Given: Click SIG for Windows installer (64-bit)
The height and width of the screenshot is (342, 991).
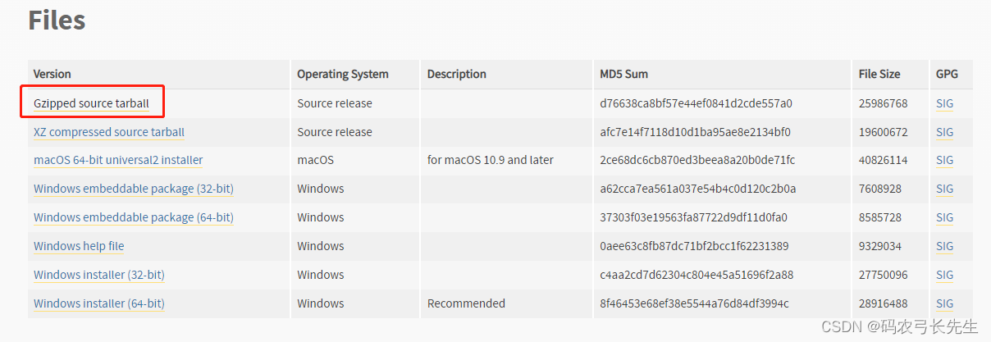Looking at the screenshot, I should [x=944, y=303].
